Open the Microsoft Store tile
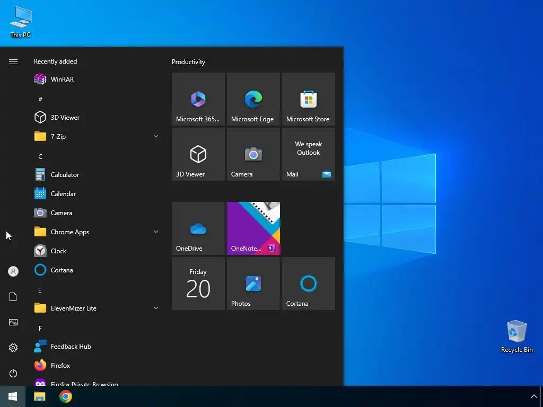This screenshot has width=543, height=407. (x=308, y=99)
